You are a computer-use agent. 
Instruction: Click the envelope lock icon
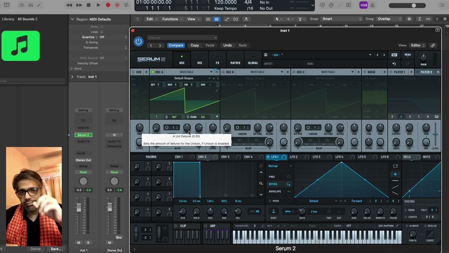tap(261, 166)
